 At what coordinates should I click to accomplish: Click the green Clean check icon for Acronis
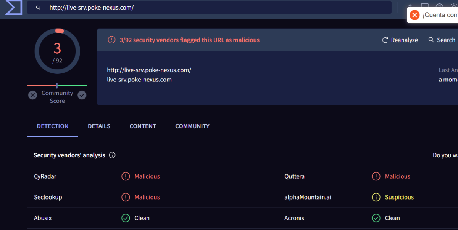coord(376,218)
